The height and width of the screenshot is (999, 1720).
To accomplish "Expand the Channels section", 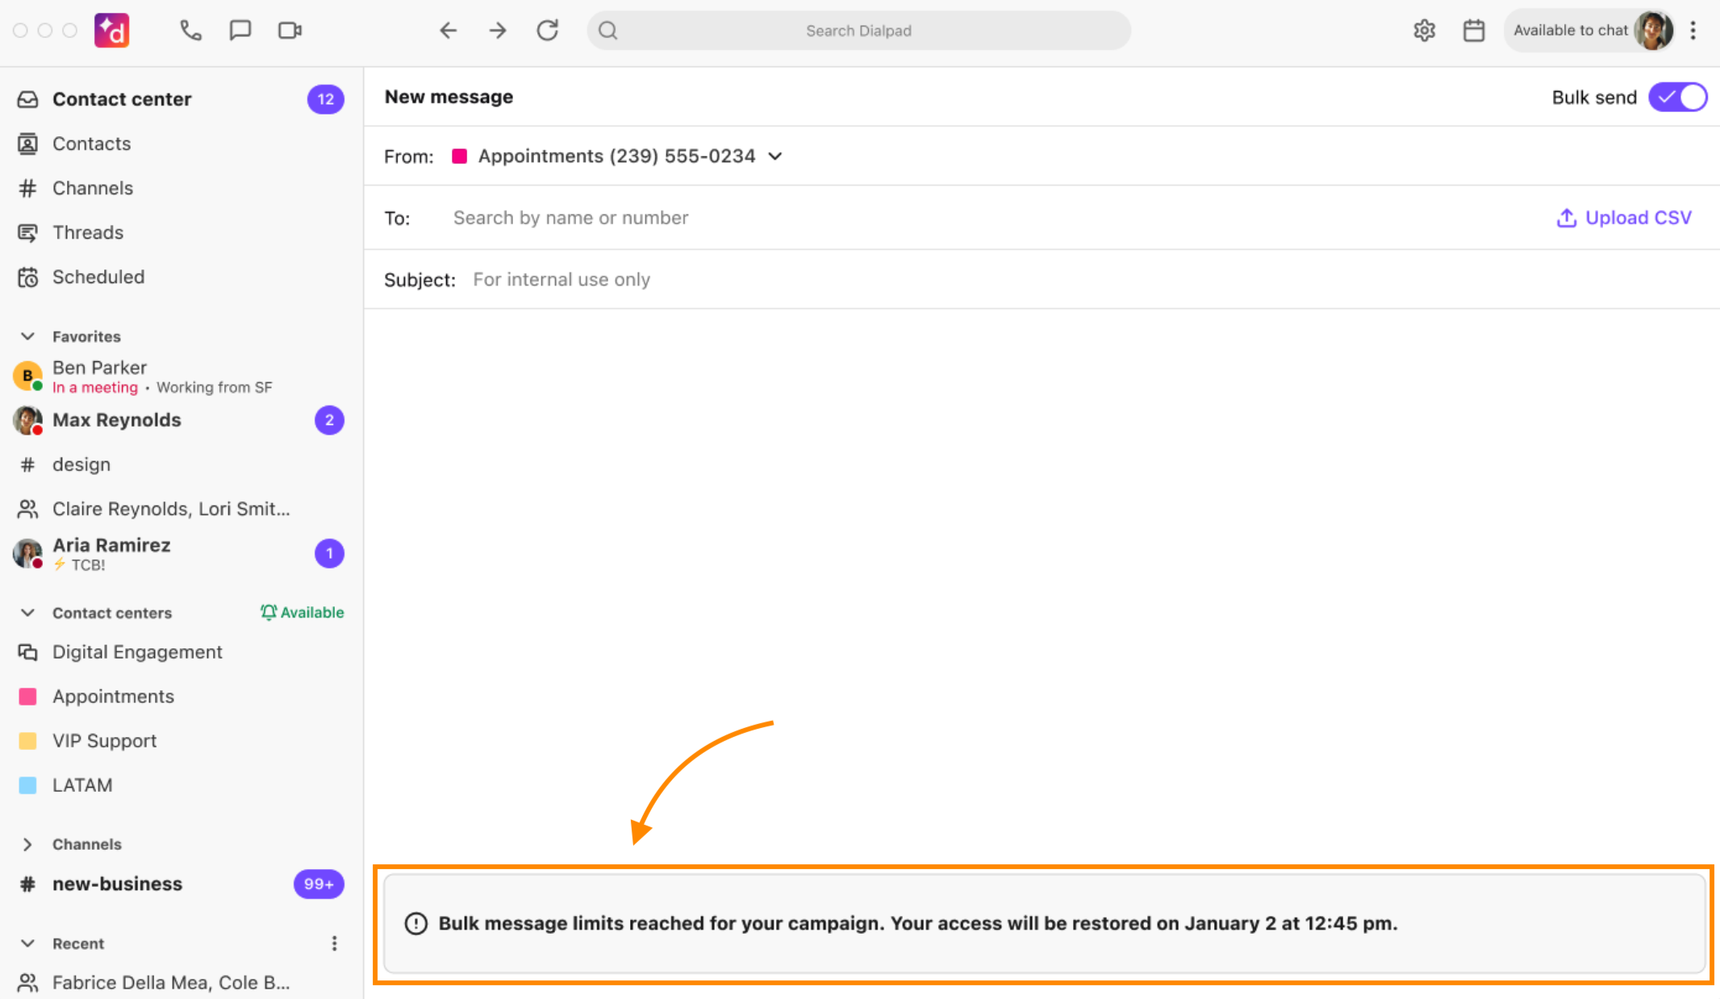I will click(28, 844).
